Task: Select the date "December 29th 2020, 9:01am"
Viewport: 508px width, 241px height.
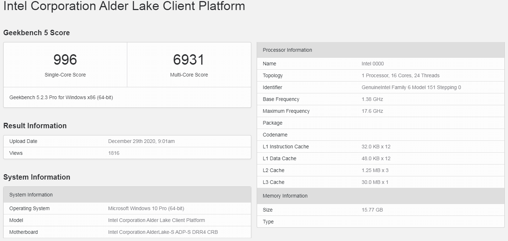Action: [x=141, y=141]
